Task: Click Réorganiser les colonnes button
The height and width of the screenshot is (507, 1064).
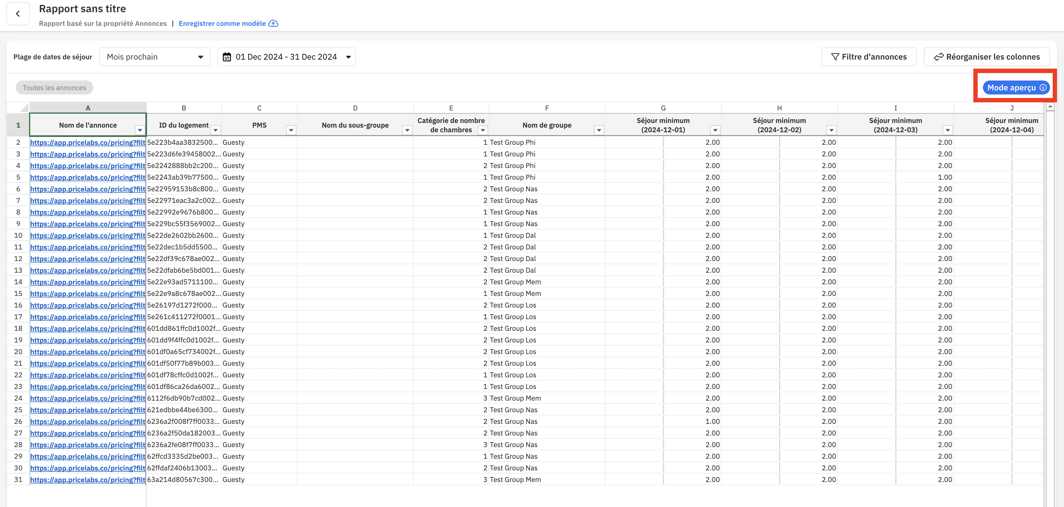Action: (987, 57)
